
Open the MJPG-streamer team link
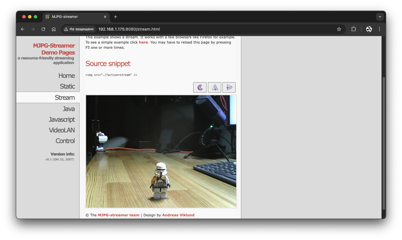[x=118, y=215]
